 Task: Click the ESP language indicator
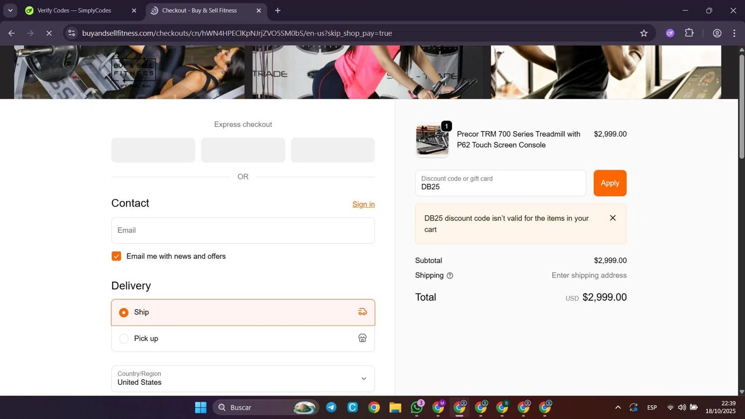tap(652, 408)
